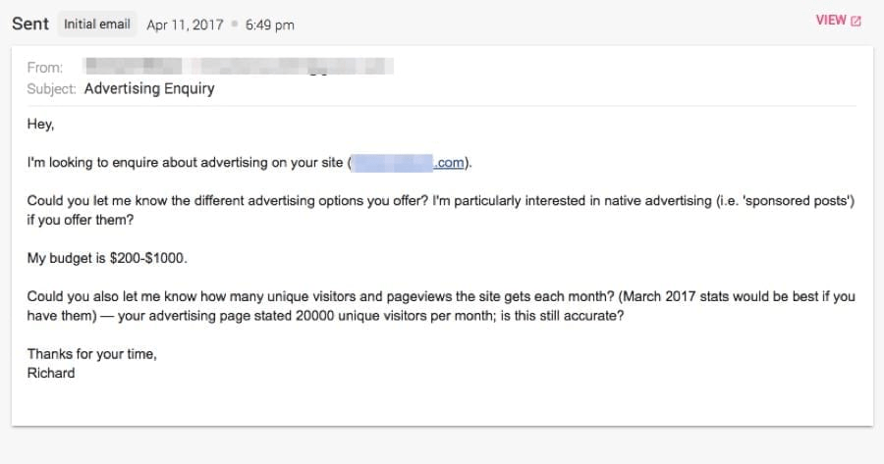The width and height of the screenshot is (884, 464).
Task: Click the Sent status label
Action: tap(30, 25)
